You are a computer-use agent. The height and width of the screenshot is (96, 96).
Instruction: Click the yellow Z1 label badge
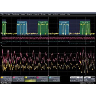pos(26,77)
